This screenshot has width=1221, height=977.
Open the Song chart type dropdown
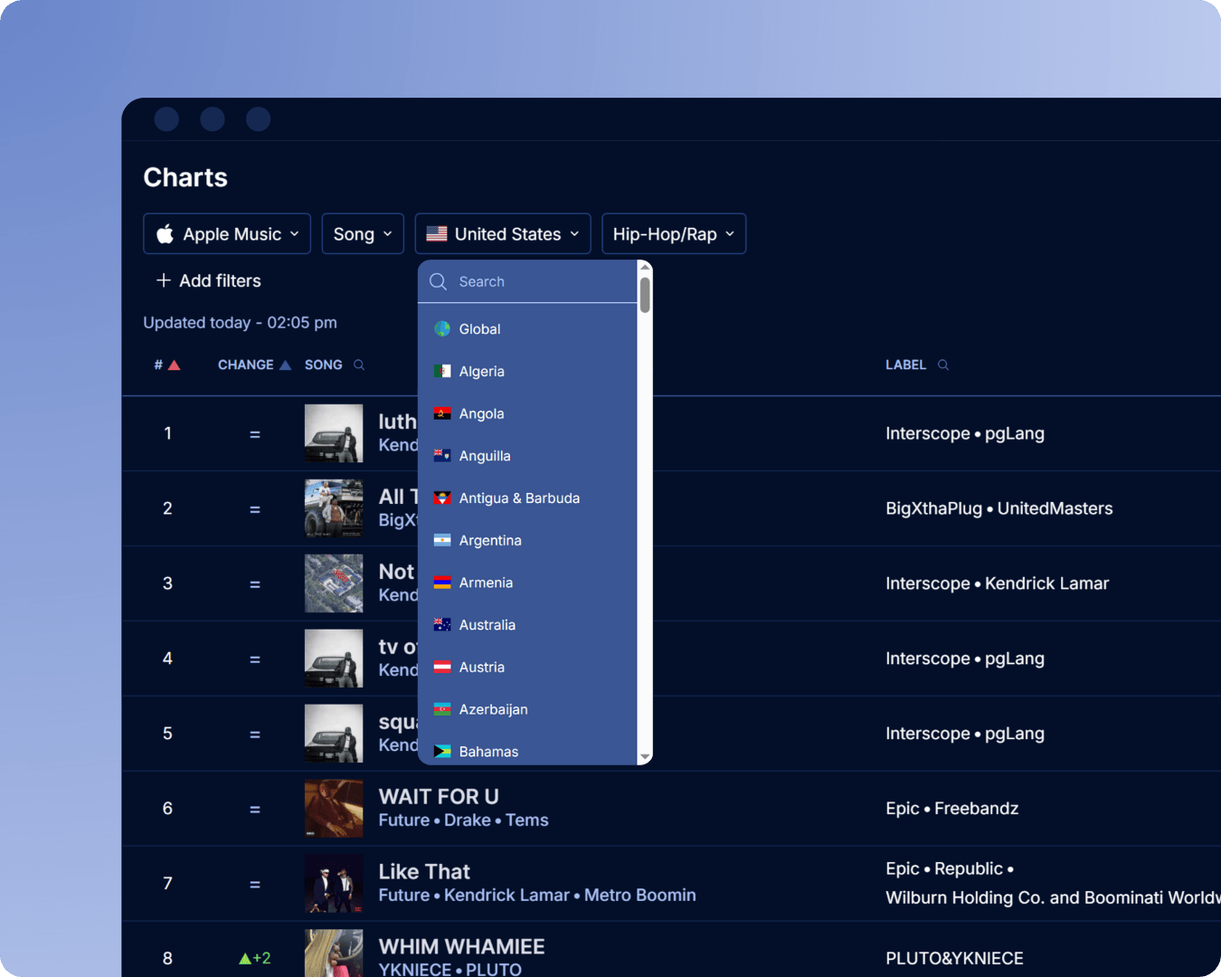click(x=363, y=233)
